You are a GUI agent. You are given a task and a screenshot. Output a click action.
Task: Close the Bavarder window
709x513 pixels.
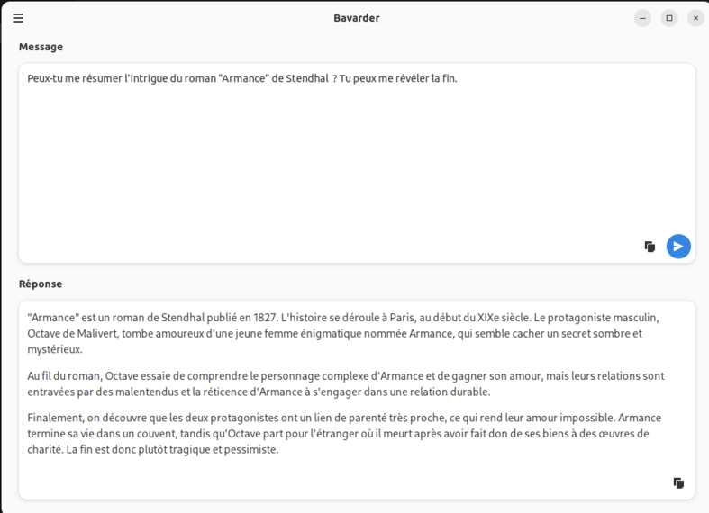[695, 18]
